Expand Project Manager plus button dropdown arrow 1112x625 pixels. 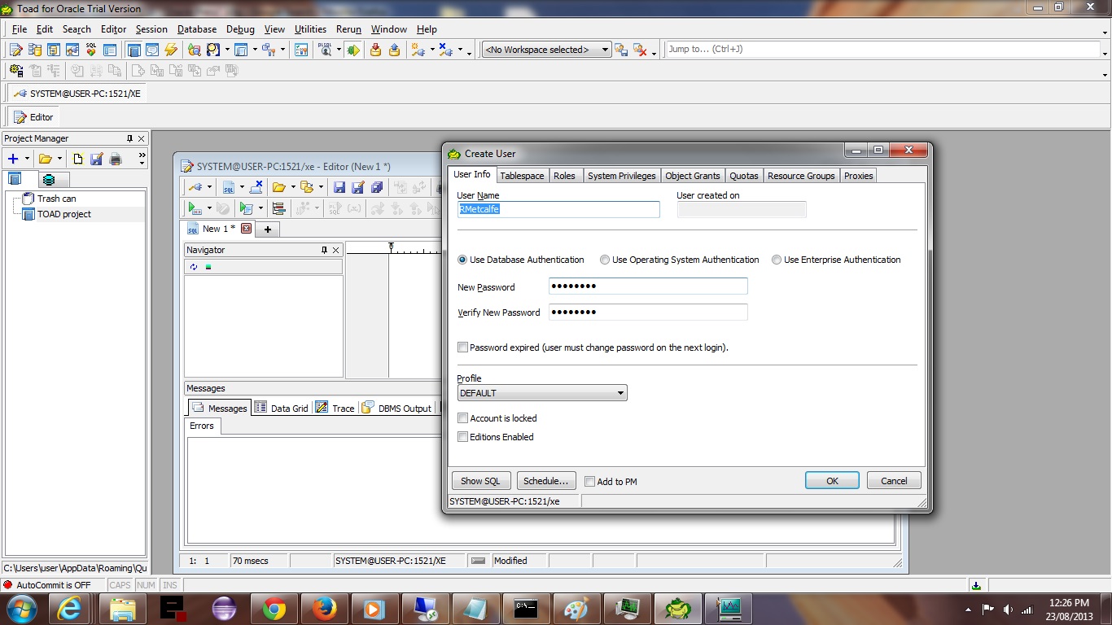point(27,159)
